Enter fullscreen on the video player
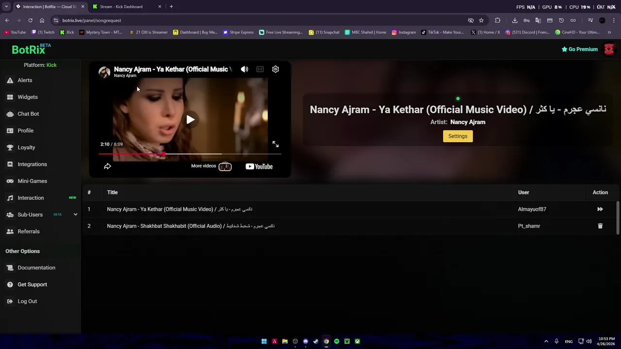The width and height of the screenshot is (621, 349). pos(276,144)
